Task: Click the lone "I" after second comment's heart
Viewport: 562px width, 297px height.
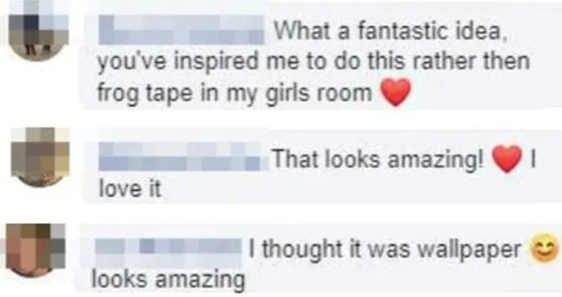Action: tap(534, 159)
